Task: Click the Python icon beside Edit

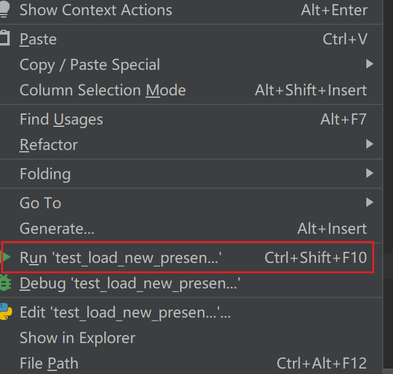Action: [5, 311]
